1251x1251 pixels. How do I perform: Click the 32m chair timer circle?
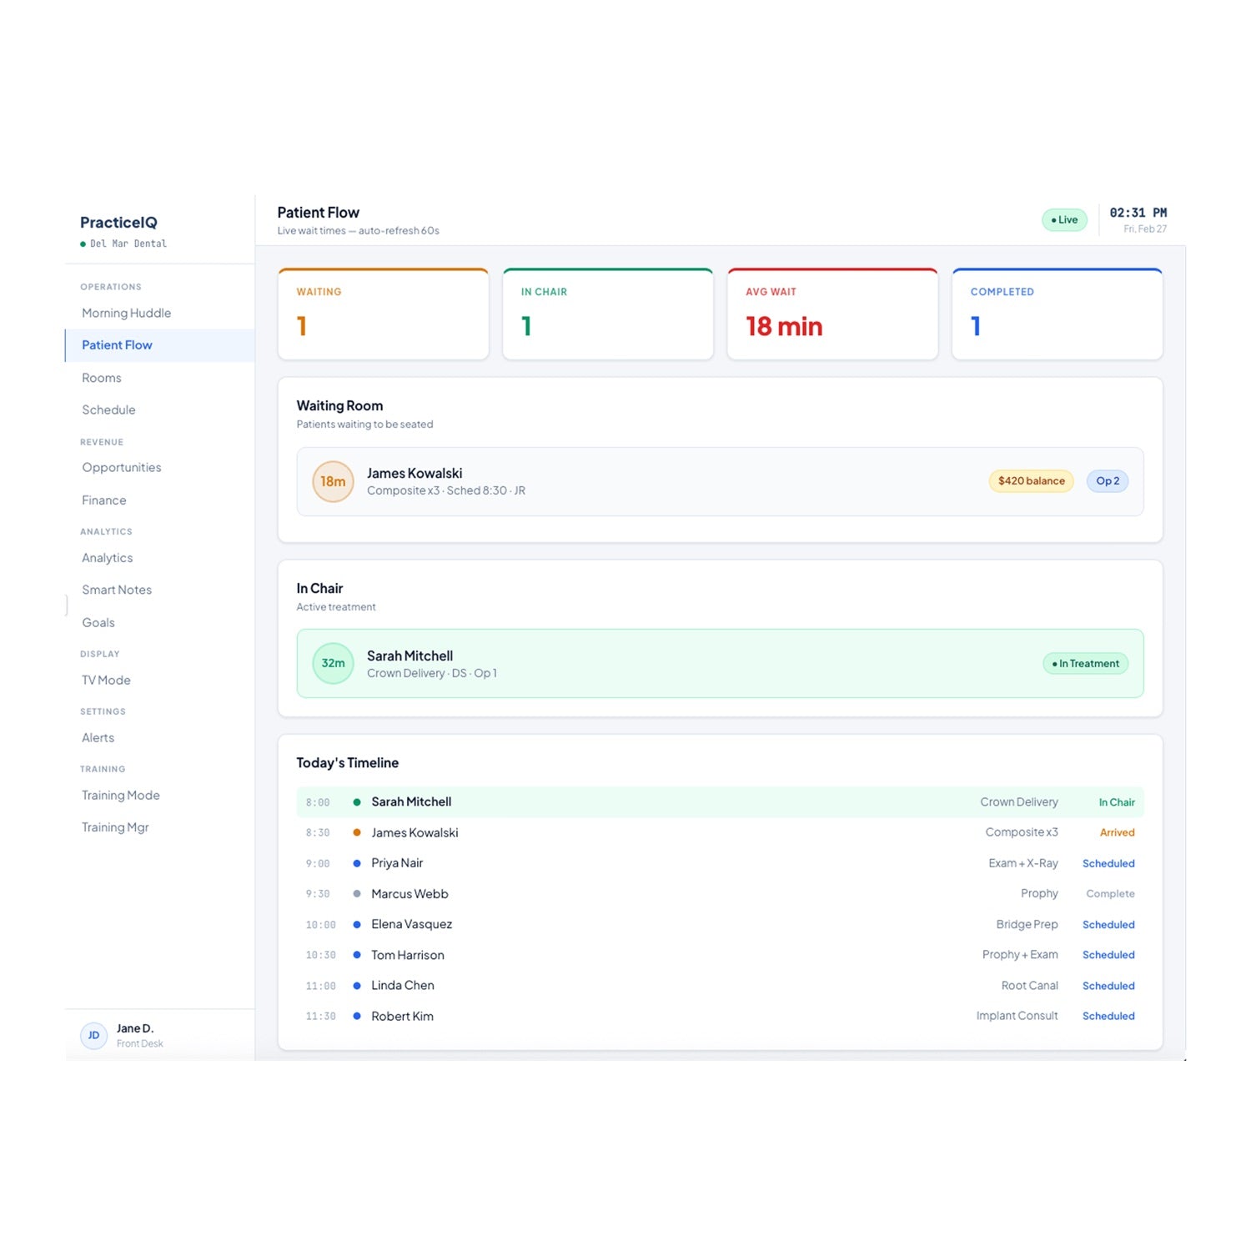point(333,663)
